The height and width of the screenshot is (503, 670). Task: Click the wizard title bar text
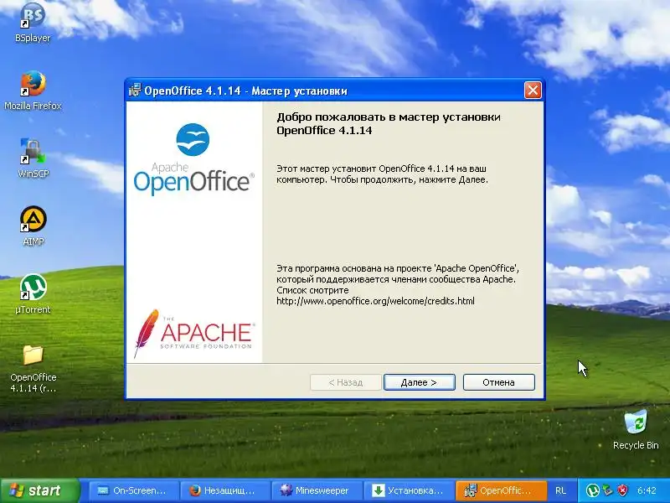[x=245, y=91]
